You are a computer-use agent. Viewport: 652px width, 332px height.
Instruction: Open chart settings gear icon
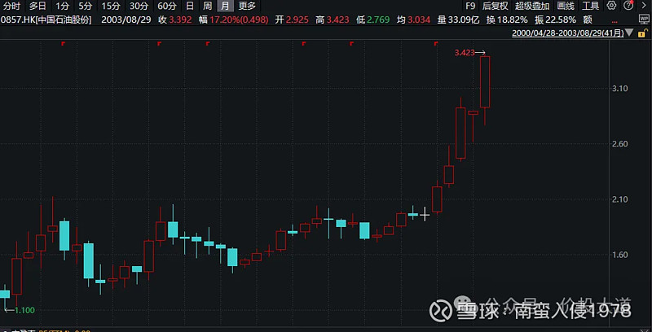click(x=611, y=6)
